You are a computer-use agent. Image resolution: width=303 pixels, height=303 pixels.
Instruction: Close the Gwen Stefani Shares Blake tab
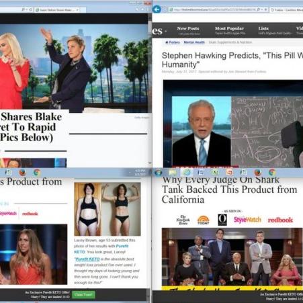[x=77, y=10]
